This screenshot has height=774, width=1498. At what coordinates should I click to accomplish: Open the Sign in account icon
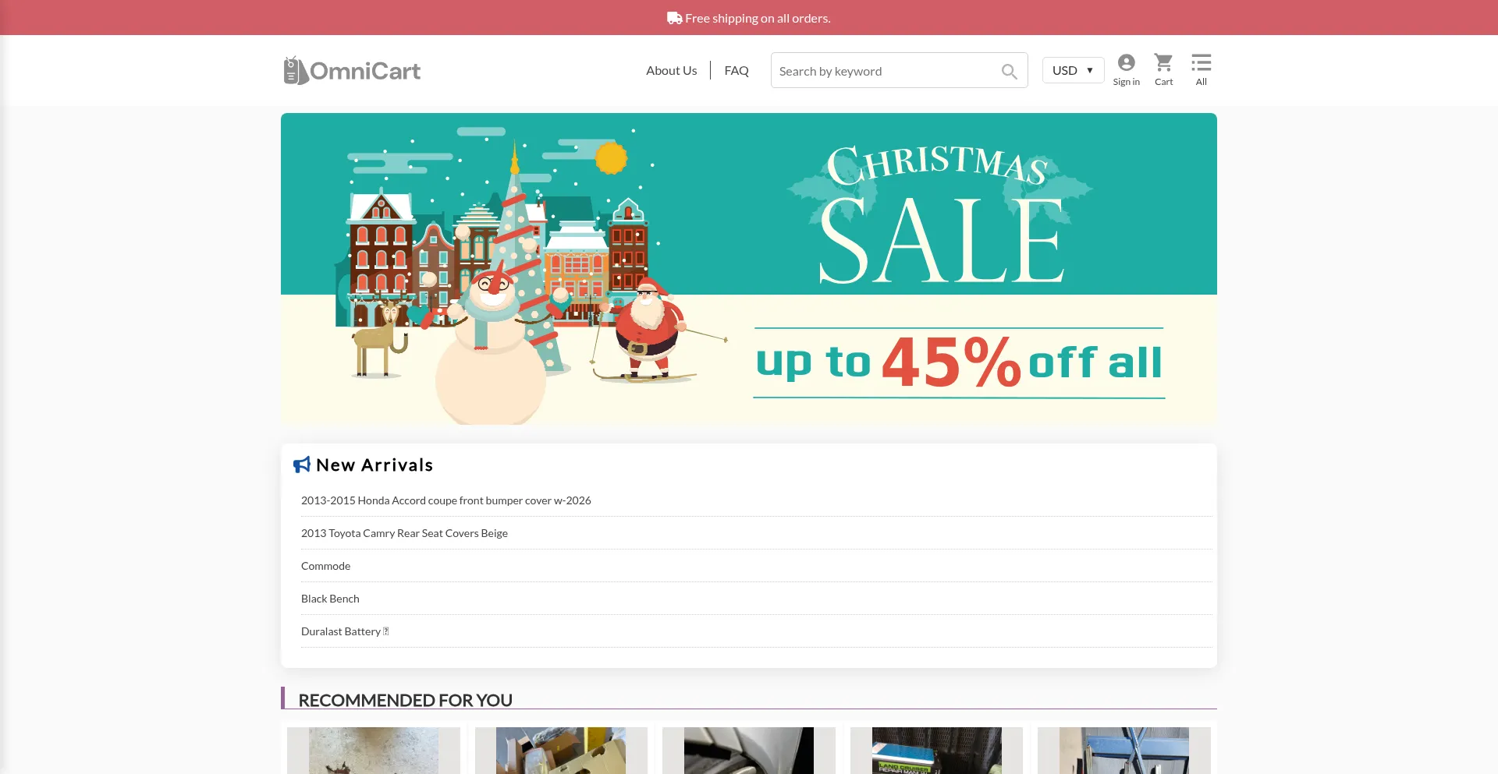[1126, 70]
